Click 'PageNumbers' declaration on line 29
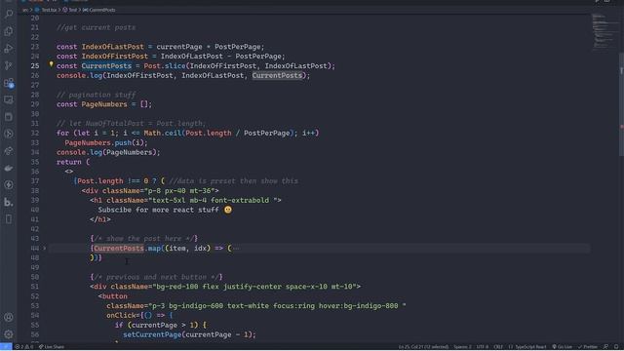The image size is (624, 351). click(104, 104)
